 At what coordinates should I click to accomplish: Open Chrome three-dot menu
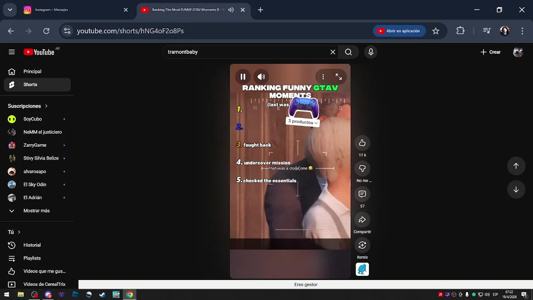522,31
